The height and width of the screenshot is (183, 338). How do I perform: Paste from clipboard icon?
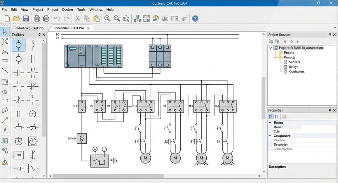[96, 19]
